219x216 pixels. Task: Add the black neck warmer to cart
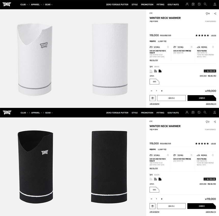click(x=171, y=206)
